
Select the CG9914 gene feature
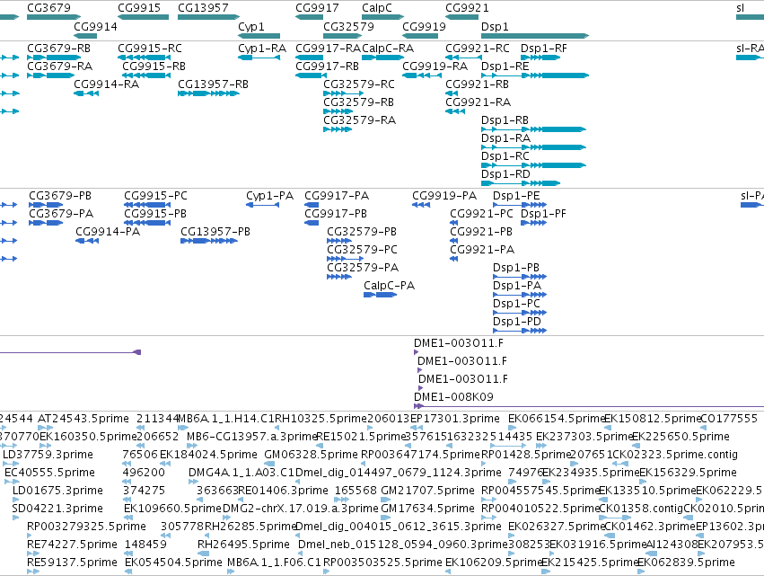click(x=85, y=36)
